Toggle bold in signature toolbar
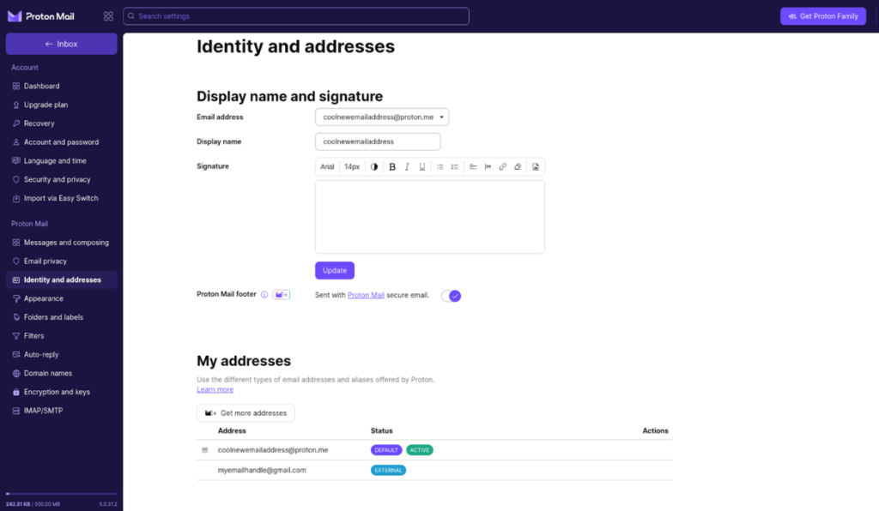The width and height of the screenshot is (879, 511). 392,167
